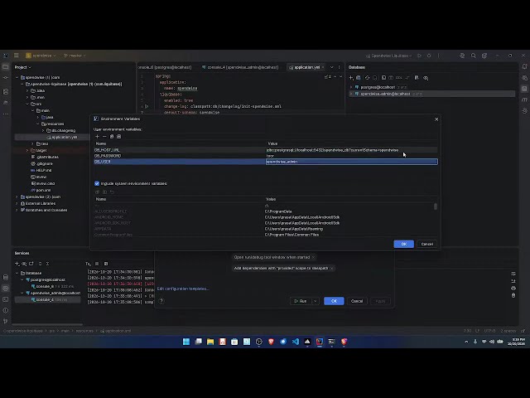
Task: Expand the .mvn folder
Action: click(x=27, y=98)
